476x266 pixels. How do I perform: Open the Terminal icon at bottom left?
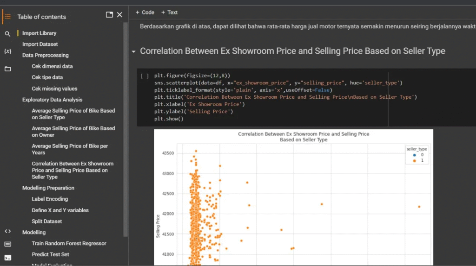pyautogui.click(x=7, y=258)
